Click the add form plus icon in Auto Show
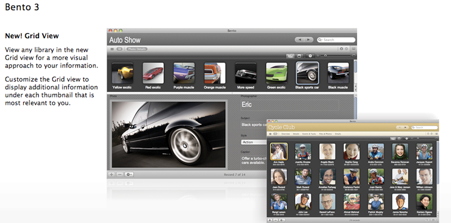This screenshot has width=451, height=223. [342, 49]
